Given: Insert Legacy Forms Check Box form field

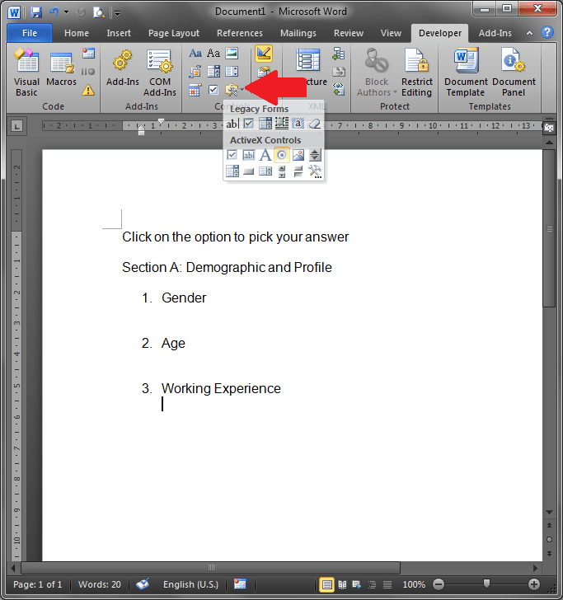Looking at the screenshot, I should click(249, 124).
